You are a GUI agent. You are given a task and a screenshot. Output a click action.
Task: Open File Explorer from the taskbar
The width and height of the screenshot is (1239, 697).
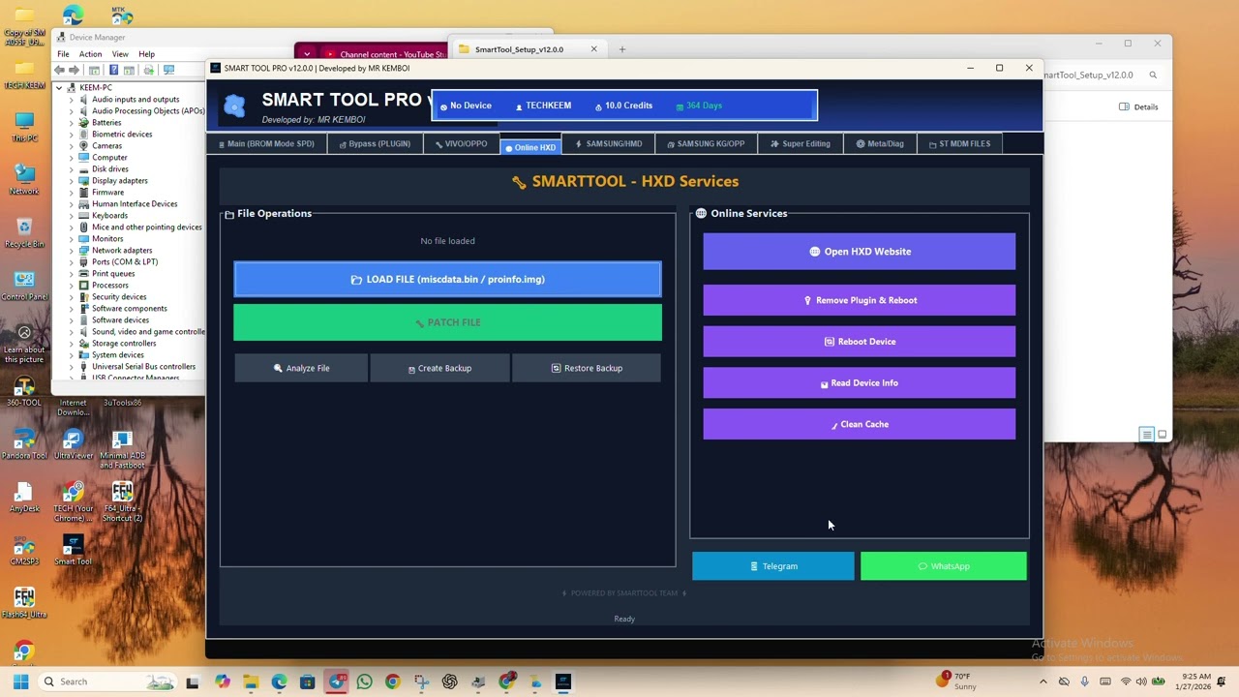coord(251,682)
